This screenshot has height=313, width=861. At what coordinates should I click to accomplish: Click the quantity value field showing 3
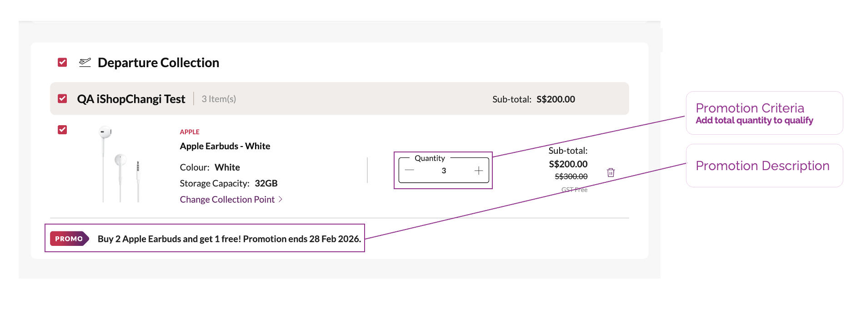click(x=444, y=171)
